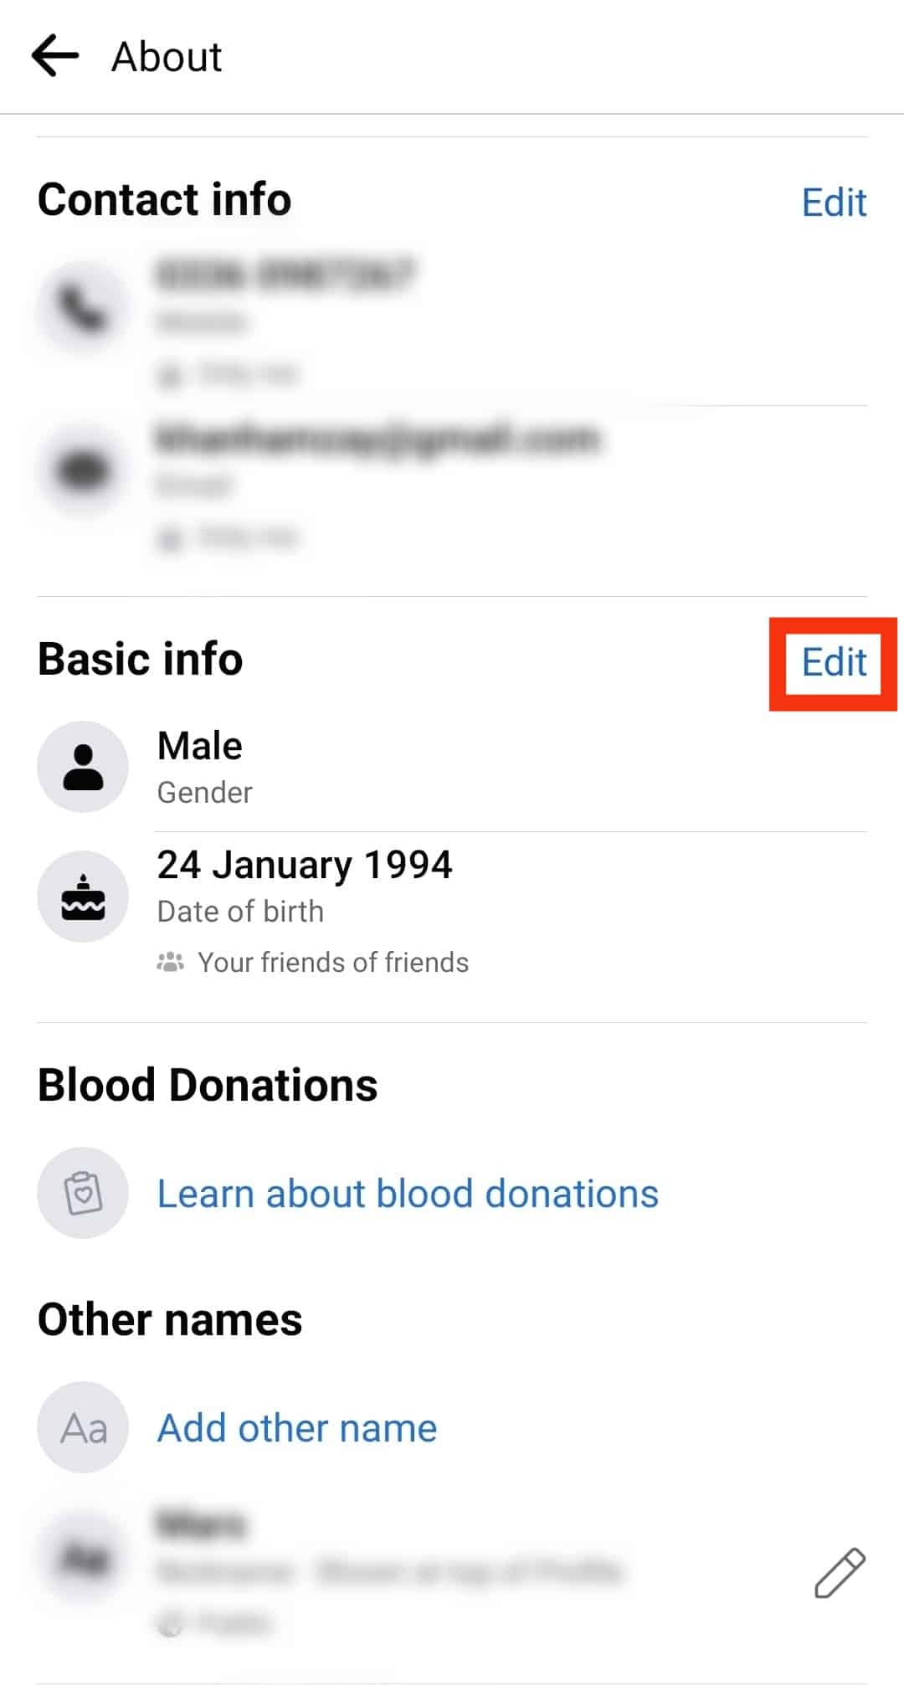
Task: Open Learn about blood donations link
Action: click(408, 1194)
